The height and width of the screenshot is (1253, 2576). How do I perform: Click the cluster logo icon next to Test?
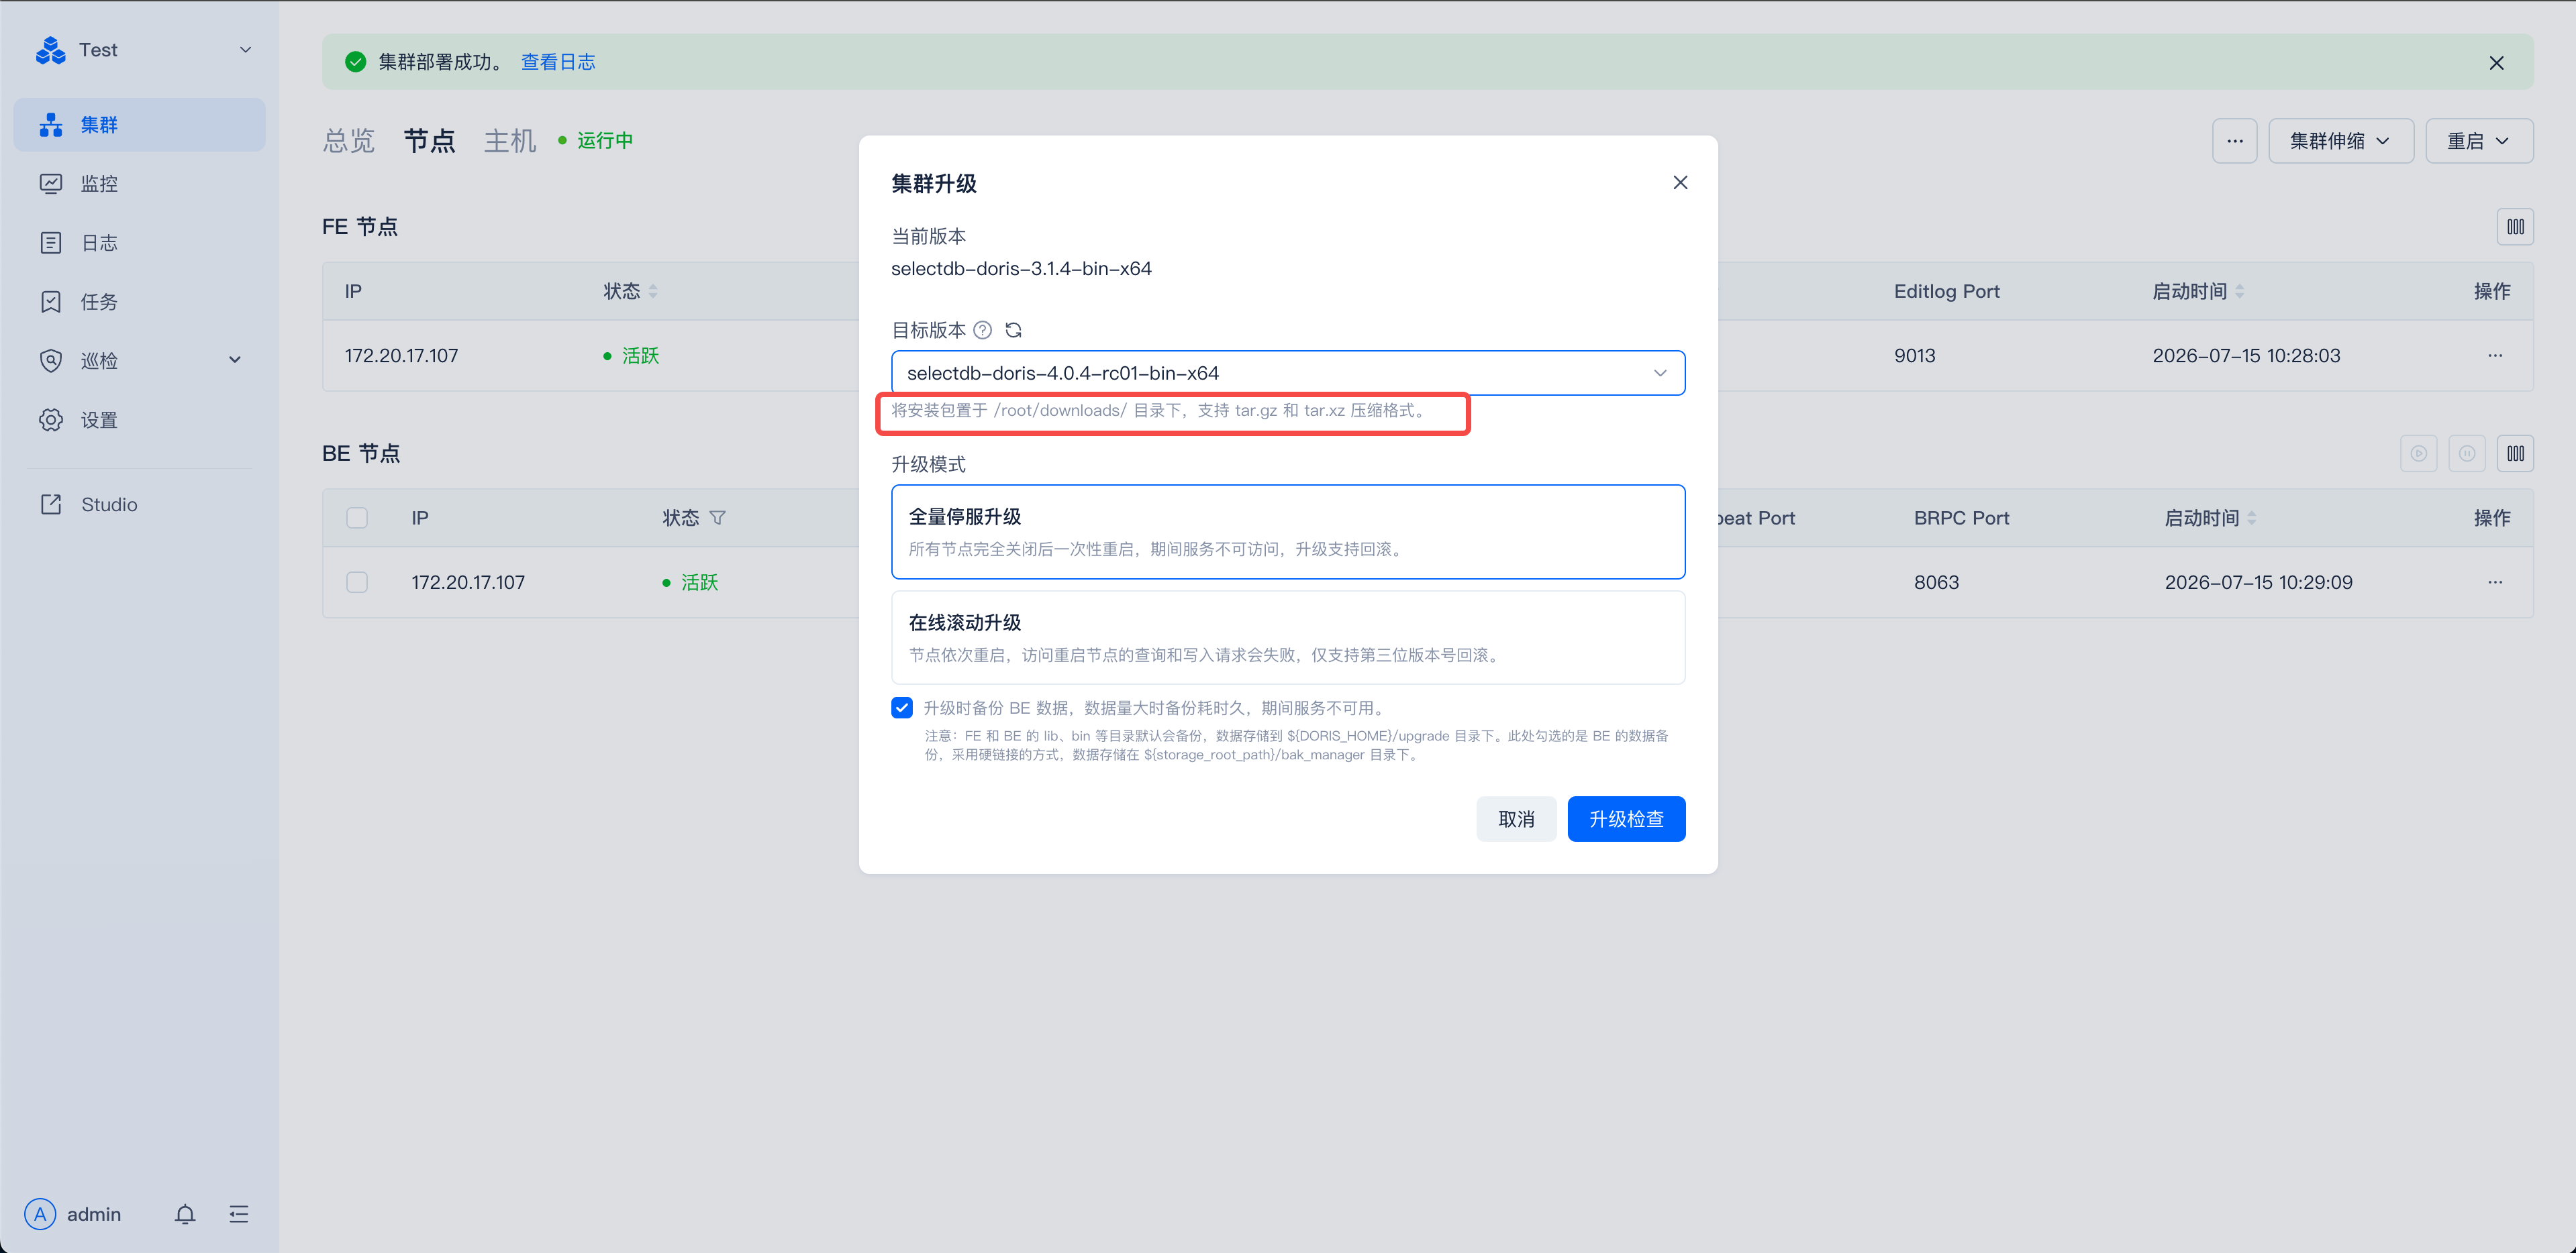click(50, 50)
